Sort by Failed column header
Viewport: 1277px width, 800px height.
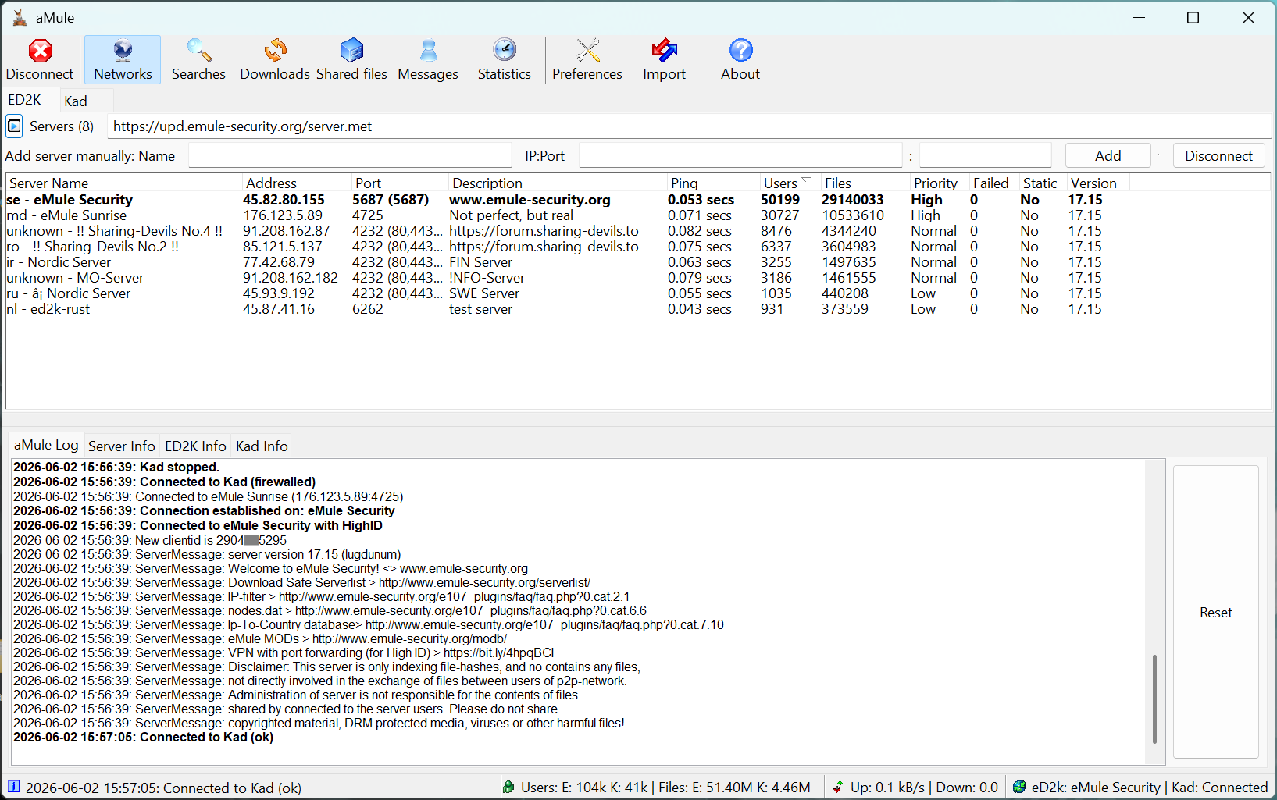pos(994,183)
